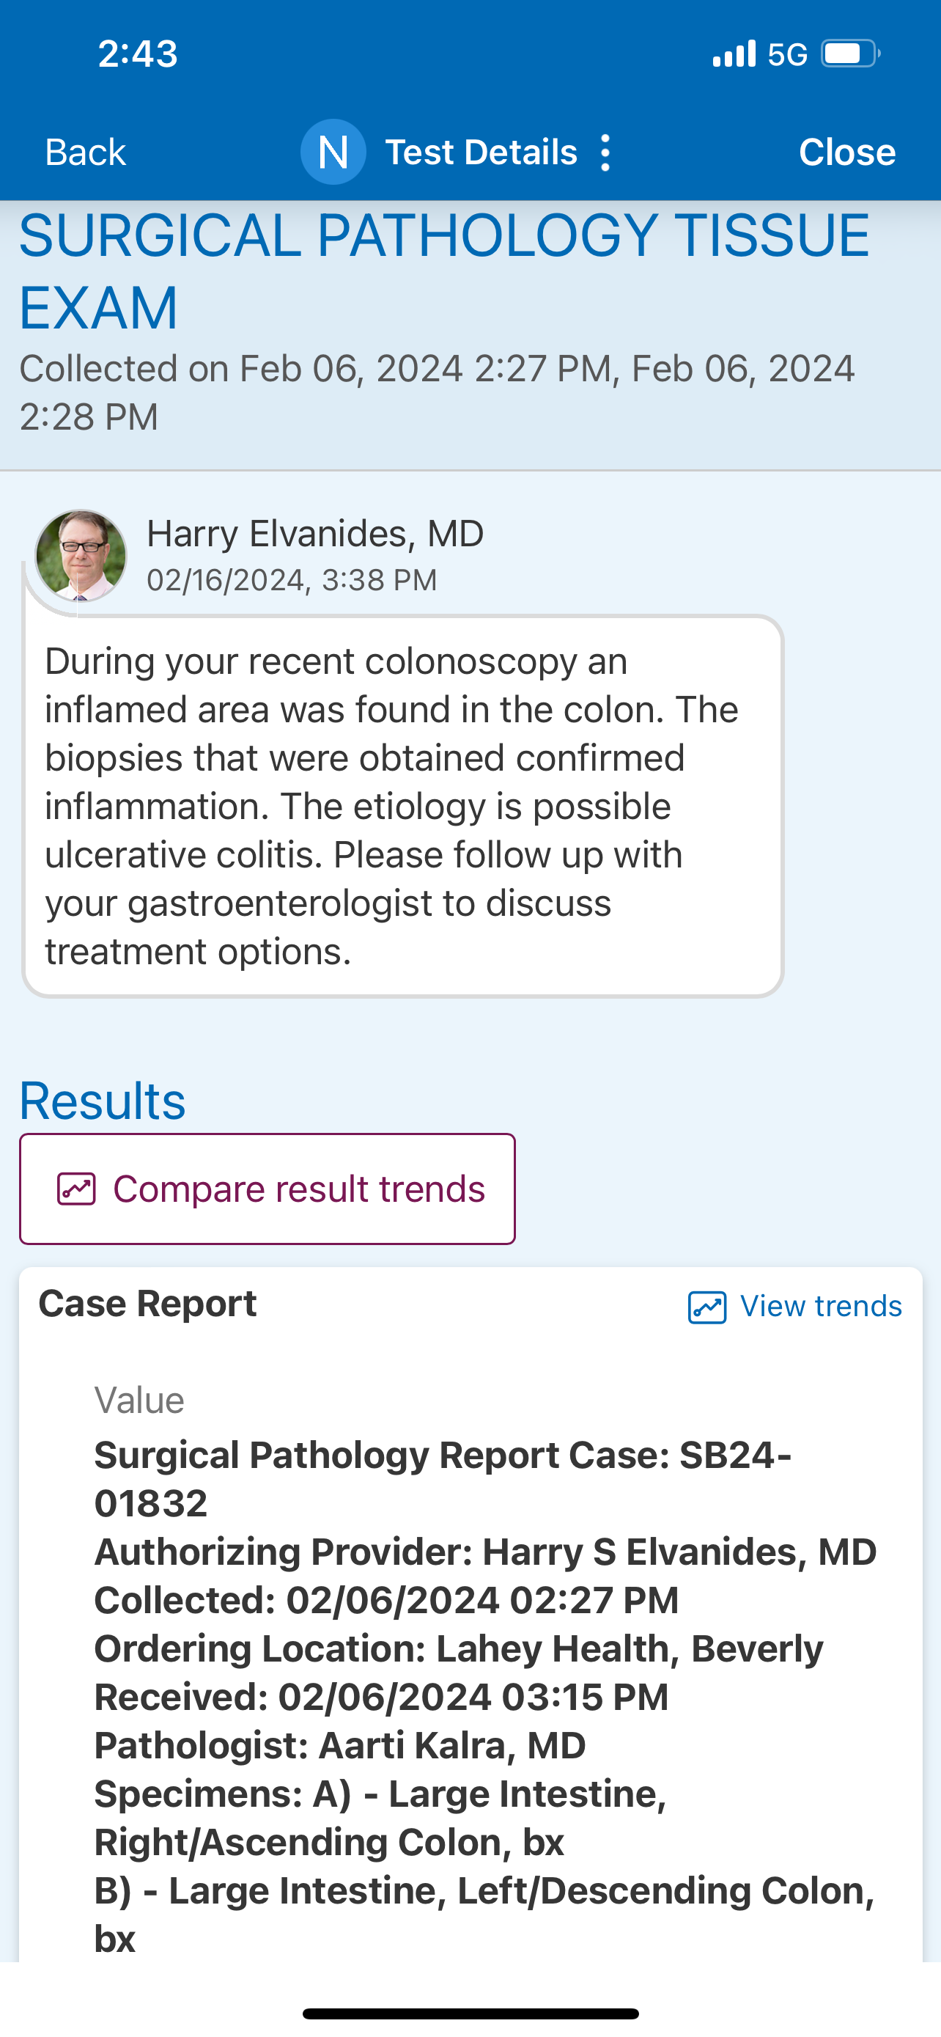Viewport: 941px width, 2037px height.
Task: Tap the 2:43 clock in status bar
Action: point(138,54)
